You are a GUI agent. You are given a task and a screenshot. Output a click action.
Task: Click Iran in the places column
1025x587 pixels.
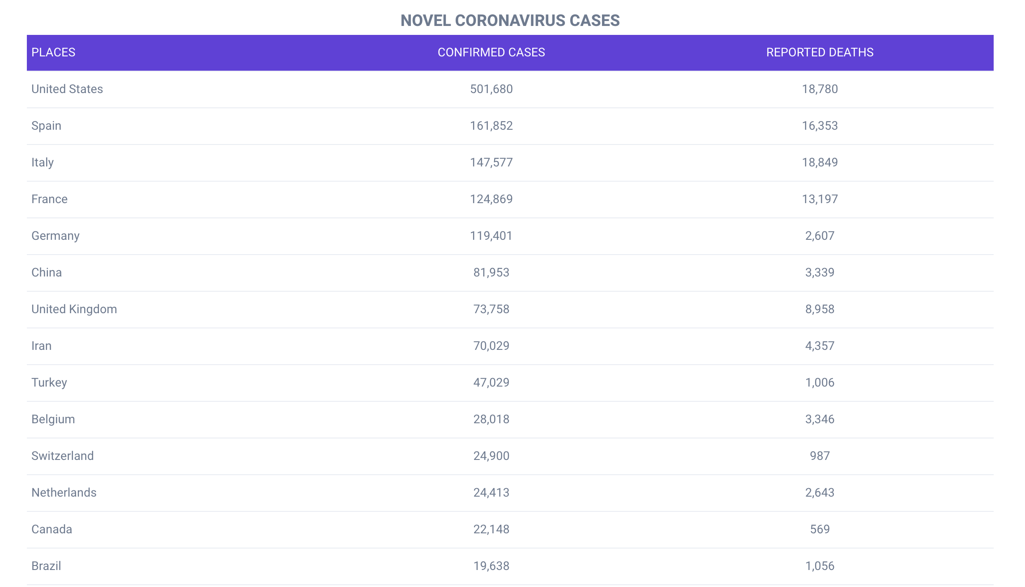[x=41, y=346]
